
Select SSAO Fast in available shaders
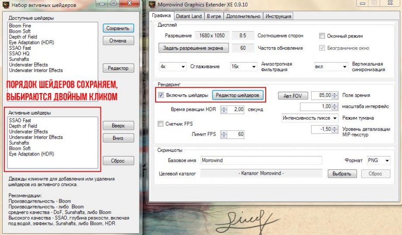[20, 48]
